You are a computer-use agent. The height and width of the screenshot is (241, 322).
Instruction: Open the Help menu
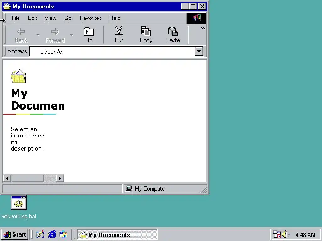pyautogui.click(x=114, y=18)
